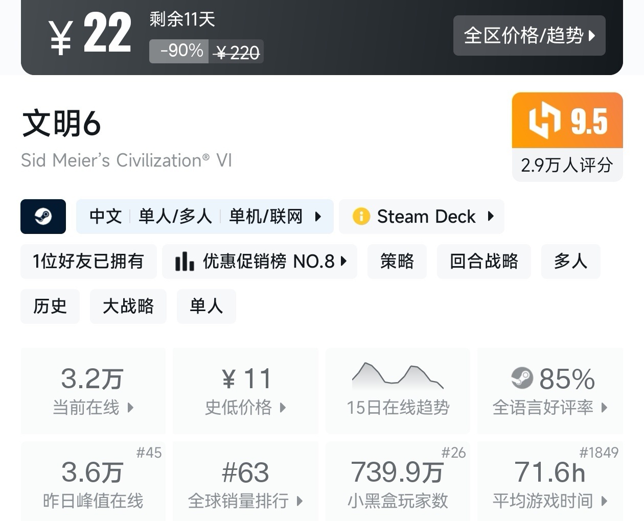Select the 回合战略 tag
This screenshot has width=644, height=521.
coord(484,262)
